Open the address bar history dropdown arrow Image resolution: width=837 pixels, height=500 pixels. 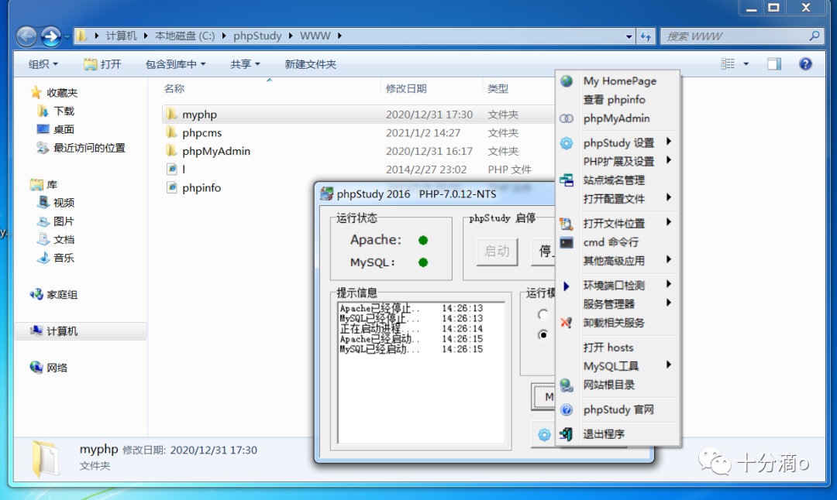(x=629, y=36)
